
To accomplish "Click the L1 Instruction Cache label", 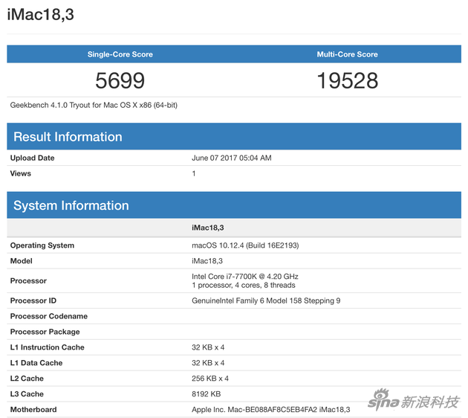I will 47,347.
